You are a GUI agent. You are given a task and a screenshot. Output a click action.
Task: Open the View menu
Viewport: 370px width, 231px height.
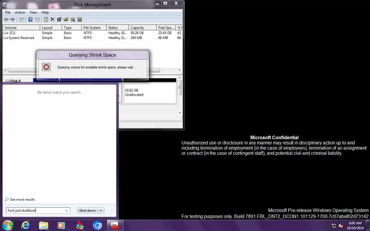33,12
